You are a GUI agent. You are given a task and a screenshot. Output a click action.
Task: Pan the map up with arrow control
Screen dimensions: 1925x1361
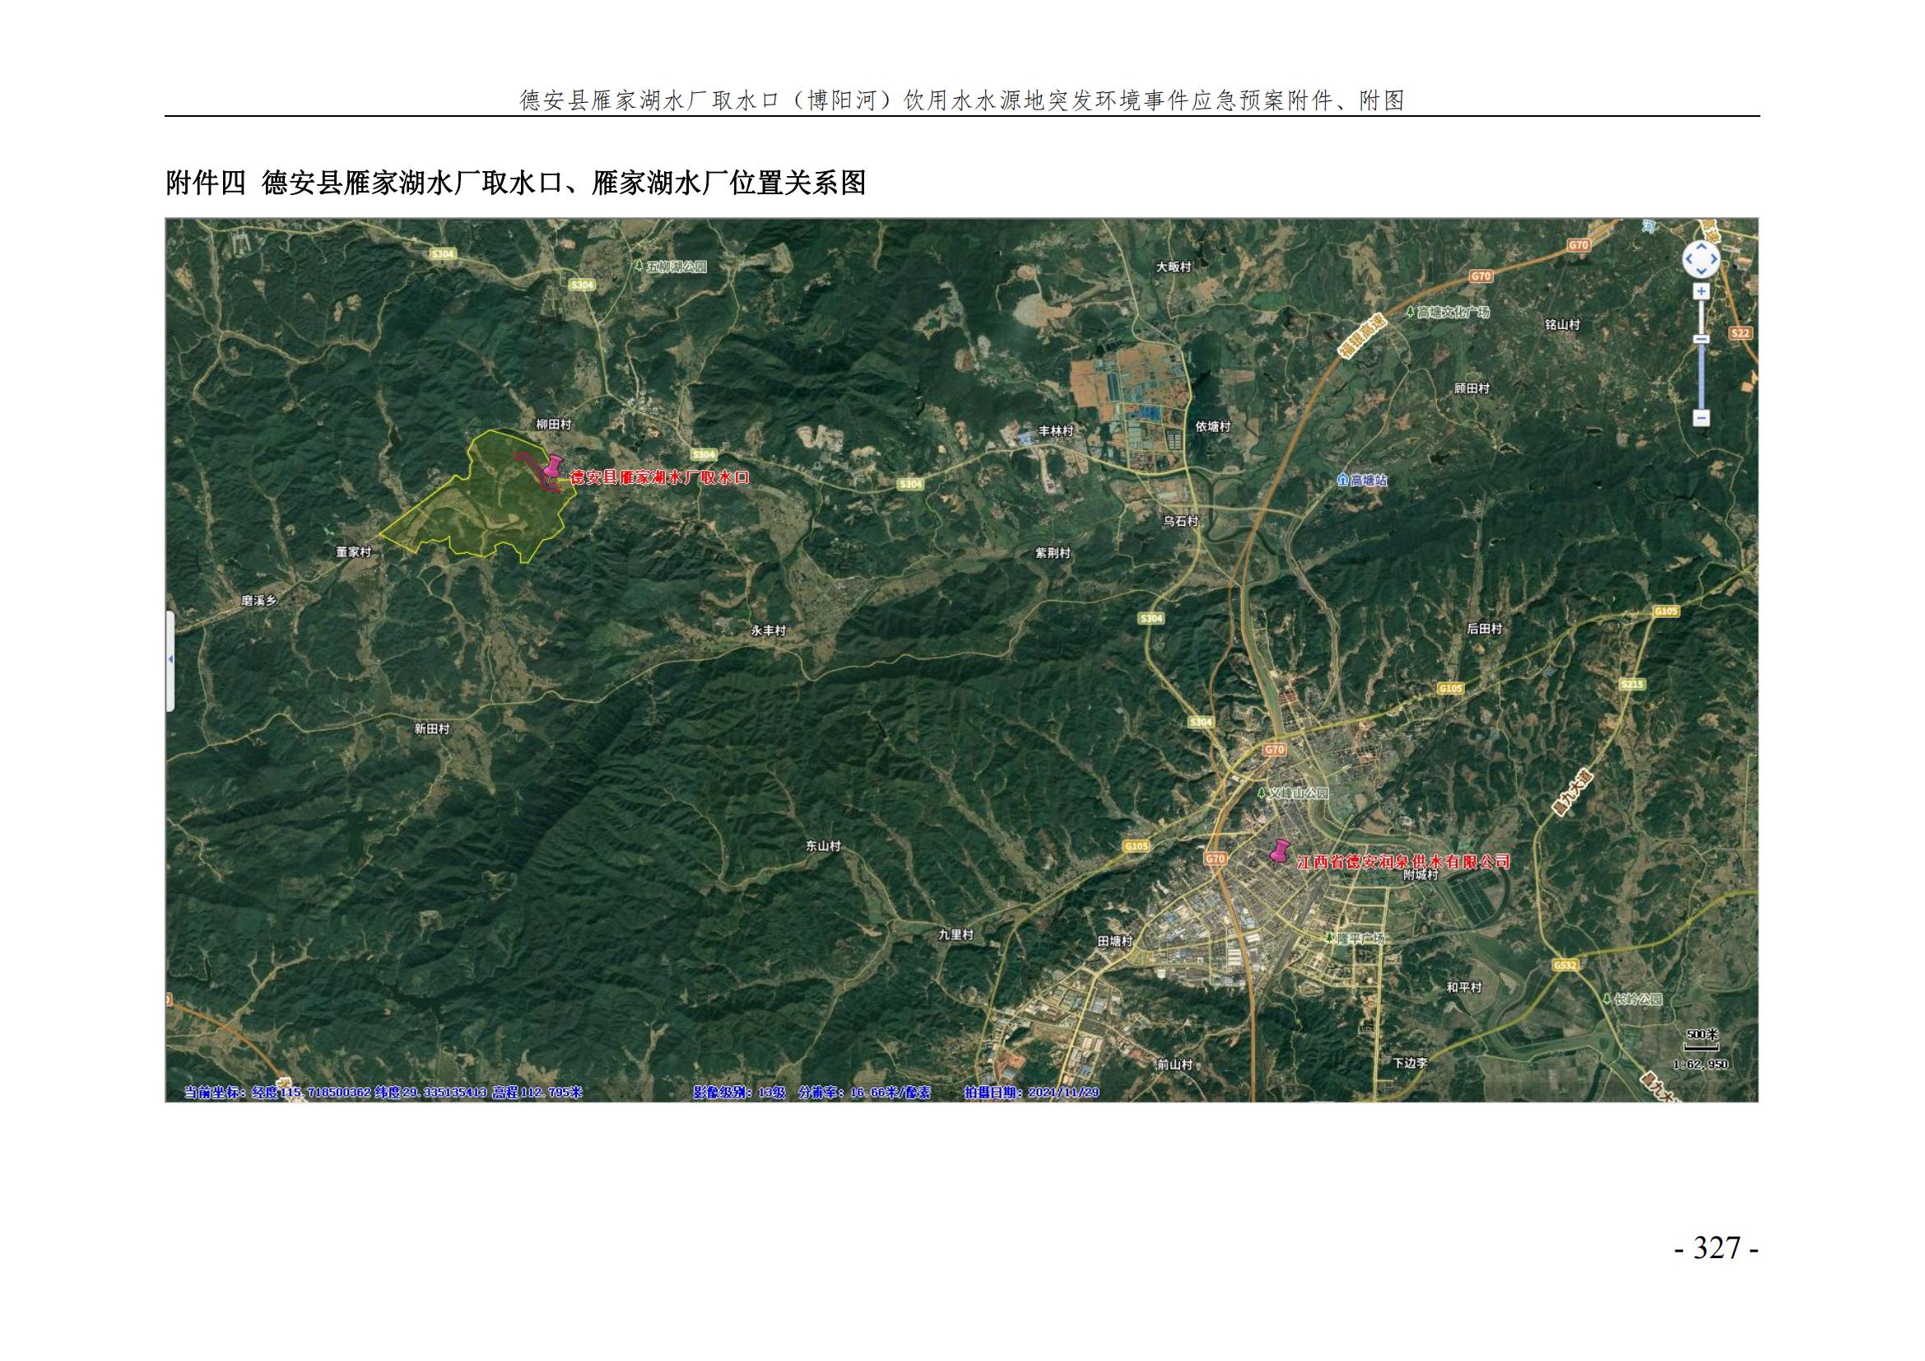1700,247
